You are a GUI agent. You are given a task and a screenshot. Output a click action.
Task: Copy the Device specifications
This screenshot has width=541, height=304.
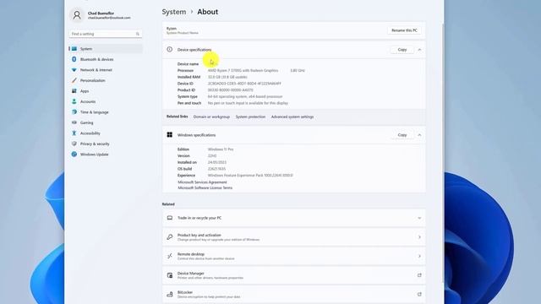pyautogui.click(x=402, y=50)
